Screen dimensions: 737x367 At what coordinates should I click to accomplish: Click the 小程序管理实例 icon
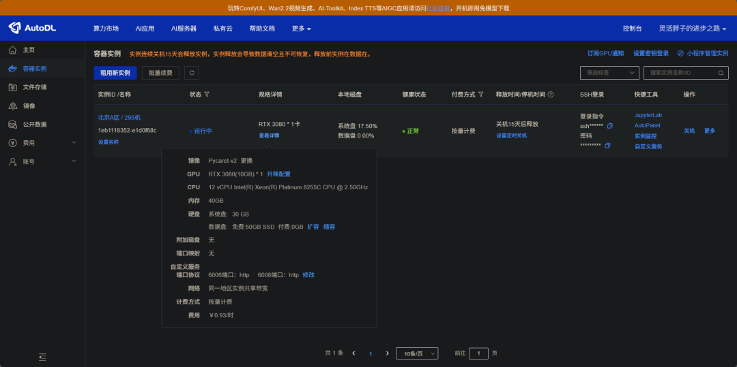[x=680, y=53]
